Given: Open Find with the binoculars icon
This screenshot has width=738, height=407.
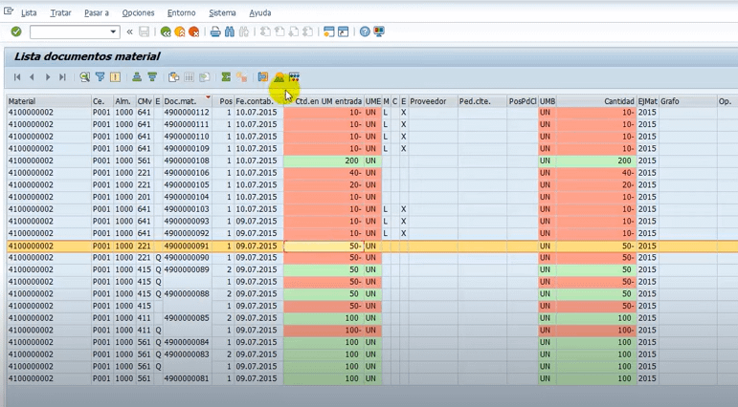Looking at the screenshot, I should coord(230,32).
